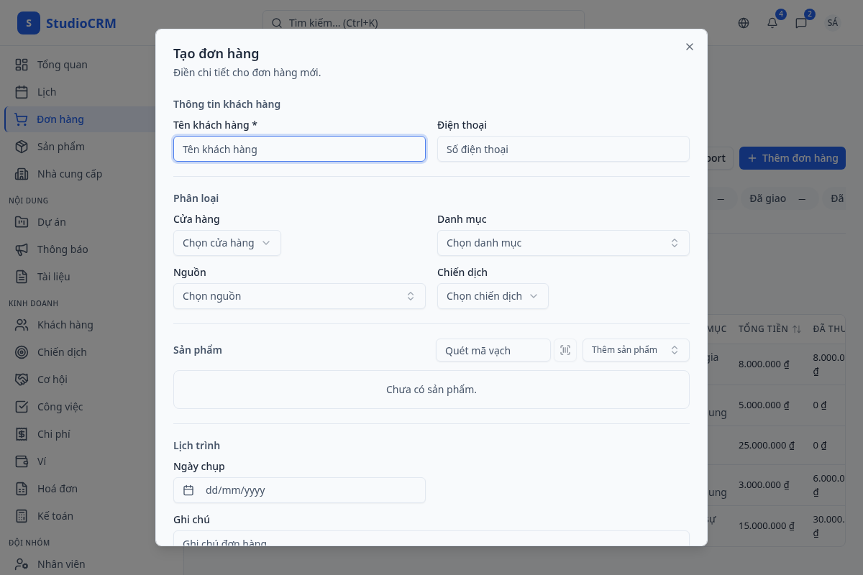Go to Tổng quan in sidebar
This screenshot has width=863, height=575.
(62, 65)
